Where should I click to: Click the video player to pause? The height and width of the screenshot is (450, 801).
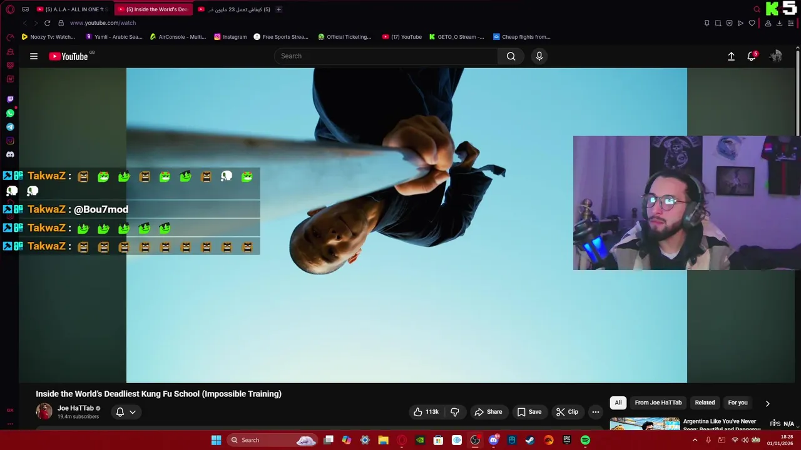(406, 225)
